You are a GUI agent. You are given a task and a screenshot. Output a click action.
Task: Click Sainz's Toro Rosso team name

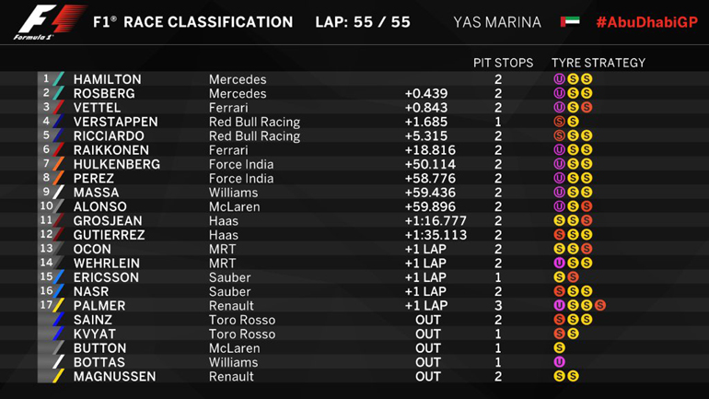242,320
